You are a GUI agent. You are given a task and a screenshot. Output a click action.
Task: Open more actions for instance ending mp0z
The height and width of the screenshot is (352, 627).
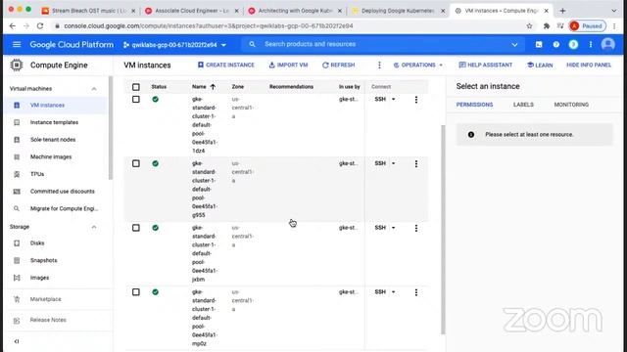coord(415,292)
